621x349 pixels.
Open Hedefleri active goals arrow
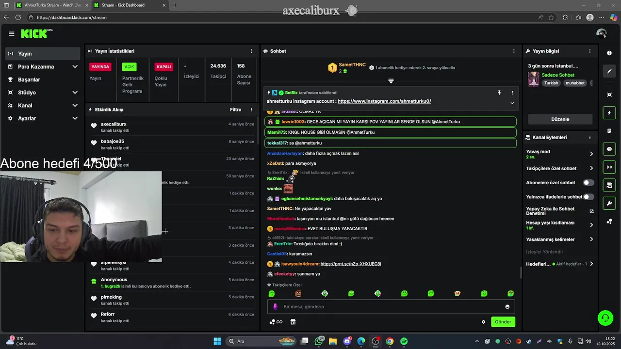(591, 264)
